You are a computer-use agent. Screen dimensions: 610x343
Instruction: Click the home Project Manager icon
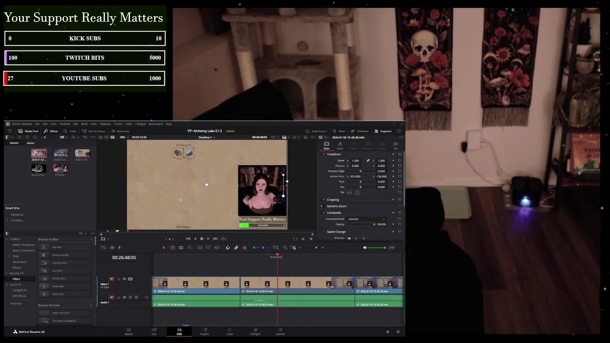(387, 332)
